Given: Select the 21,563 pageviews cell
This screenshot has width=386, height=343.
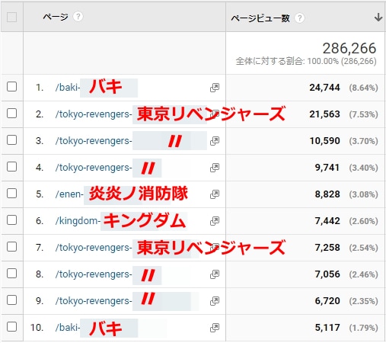Looking at the screenshot, I should tap(324, 114).
